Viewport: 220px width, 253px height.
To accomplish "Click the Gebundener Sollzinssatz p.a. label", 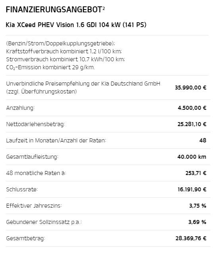I will coord(44,222).
